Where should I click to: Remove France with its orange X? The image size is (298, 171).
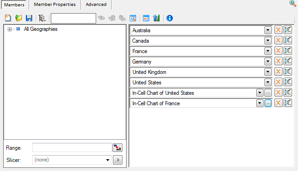coord(278,51)
